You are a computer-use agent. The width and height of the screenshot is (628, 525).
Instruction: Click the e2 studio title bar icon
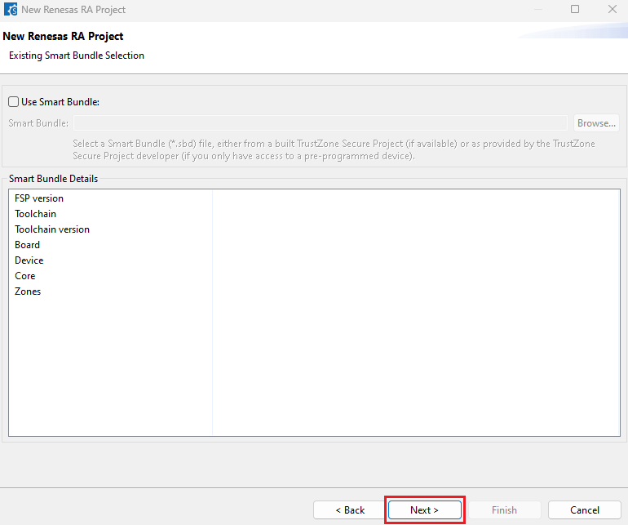point(11,9)
